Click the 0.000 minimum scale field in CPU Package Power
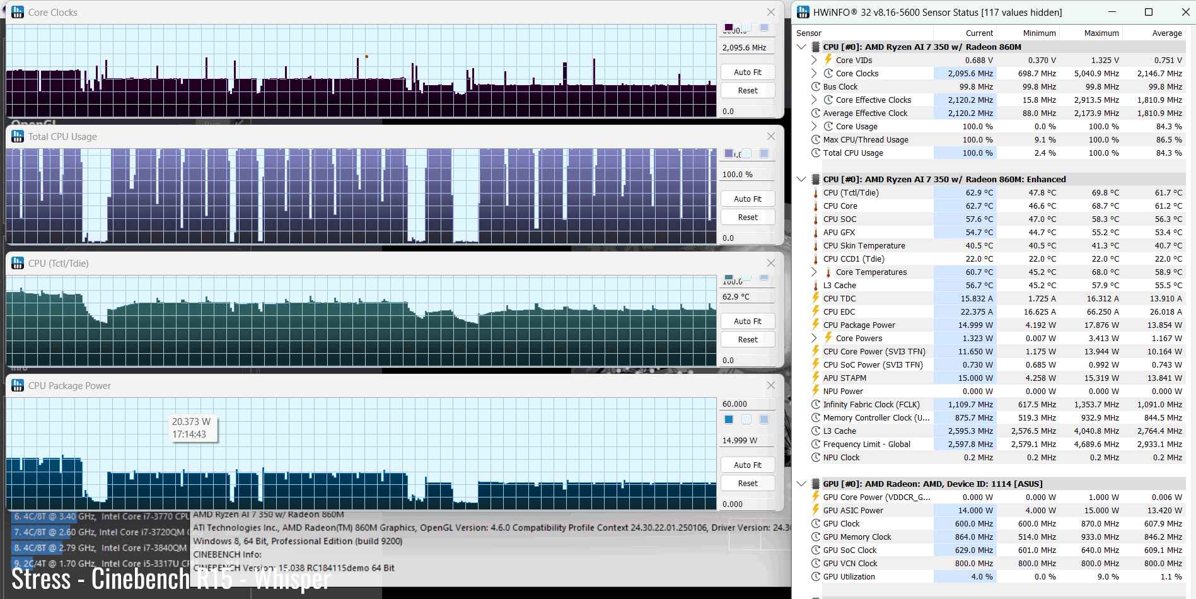The height and width of the screenshot is (599, 1196). [x=748, y=504]
